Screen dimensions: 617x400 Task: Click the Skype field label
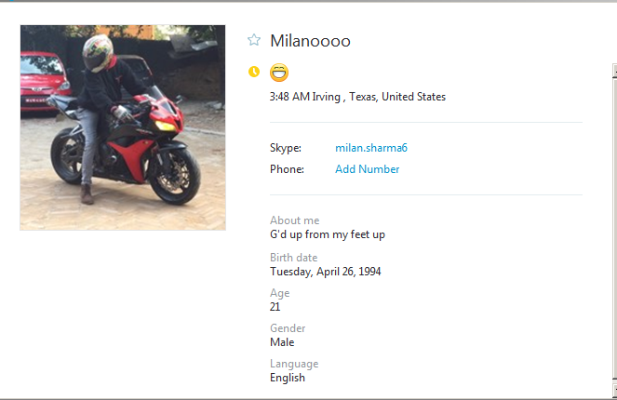[x=285, y=148]
